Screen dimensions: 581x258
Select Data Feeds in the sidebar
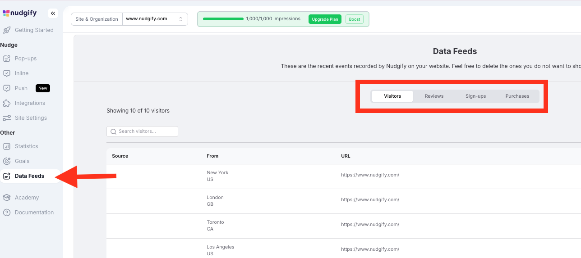(30, 176)
